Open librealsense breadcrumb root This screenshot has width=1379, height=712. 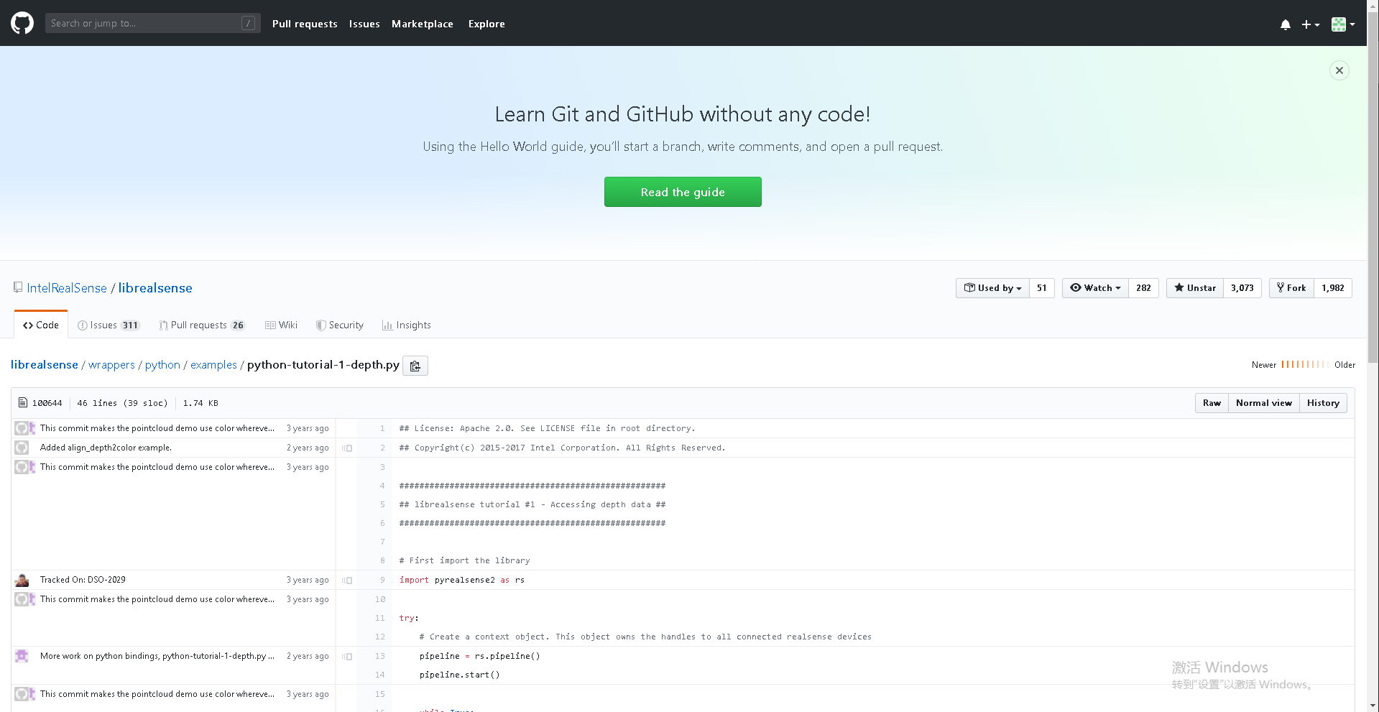click(x=45, y=365)
